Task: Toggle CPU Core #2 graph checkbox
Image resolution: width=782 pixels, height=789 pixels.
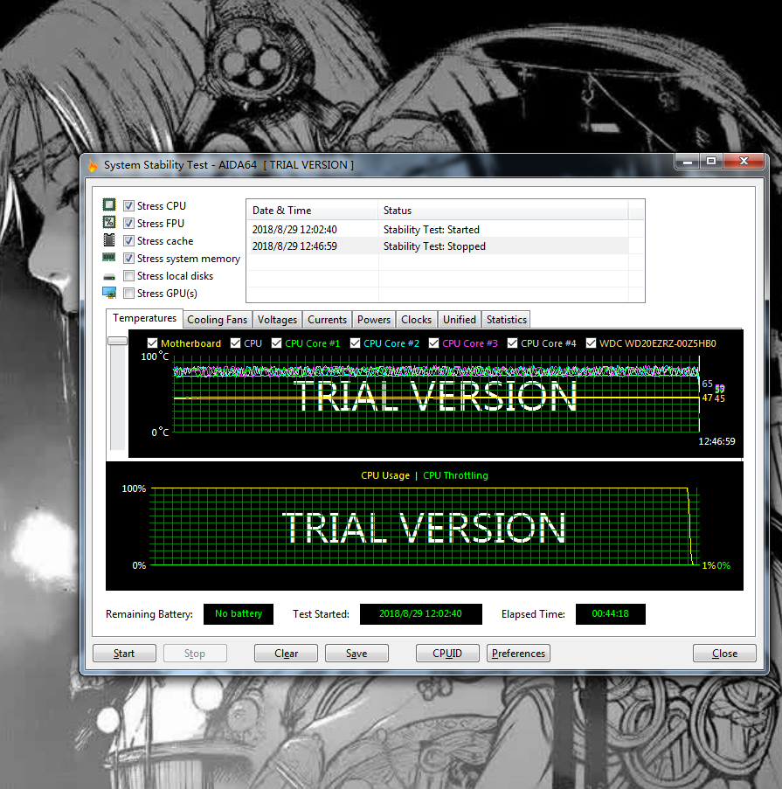Action: (x=356, y=343)
